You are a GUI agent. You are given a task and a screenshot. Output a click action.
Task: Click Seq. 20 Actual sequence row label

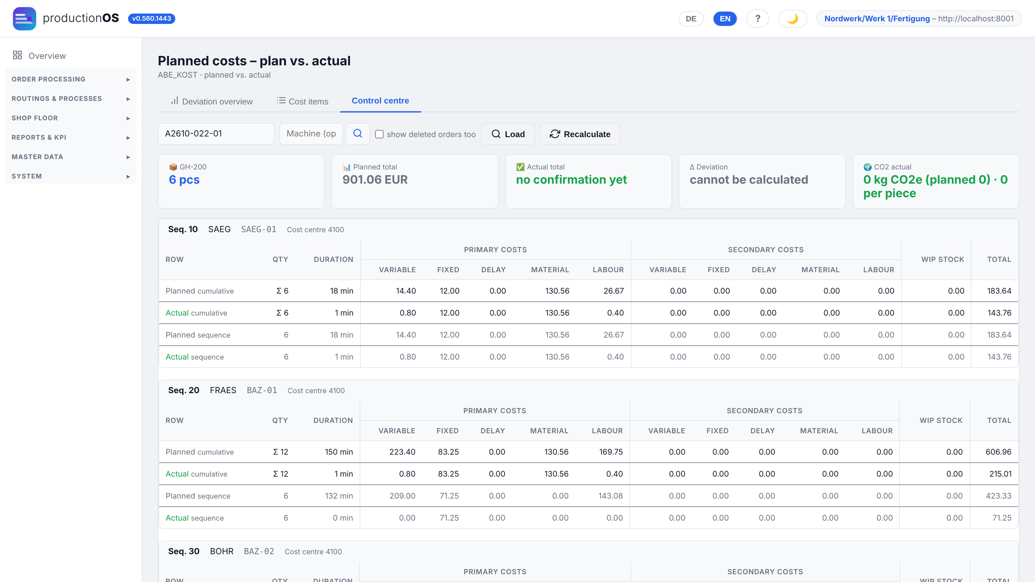(x=194, y=518)
